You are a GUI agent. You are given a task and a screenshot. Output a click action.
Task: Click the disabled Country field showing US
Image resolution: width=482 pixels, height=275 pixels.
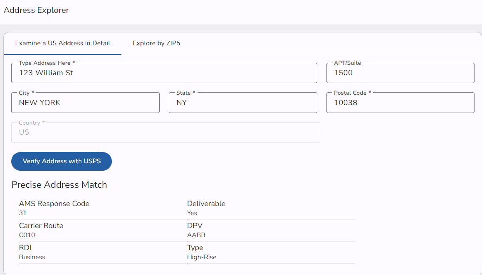click(x=166, y=133)
